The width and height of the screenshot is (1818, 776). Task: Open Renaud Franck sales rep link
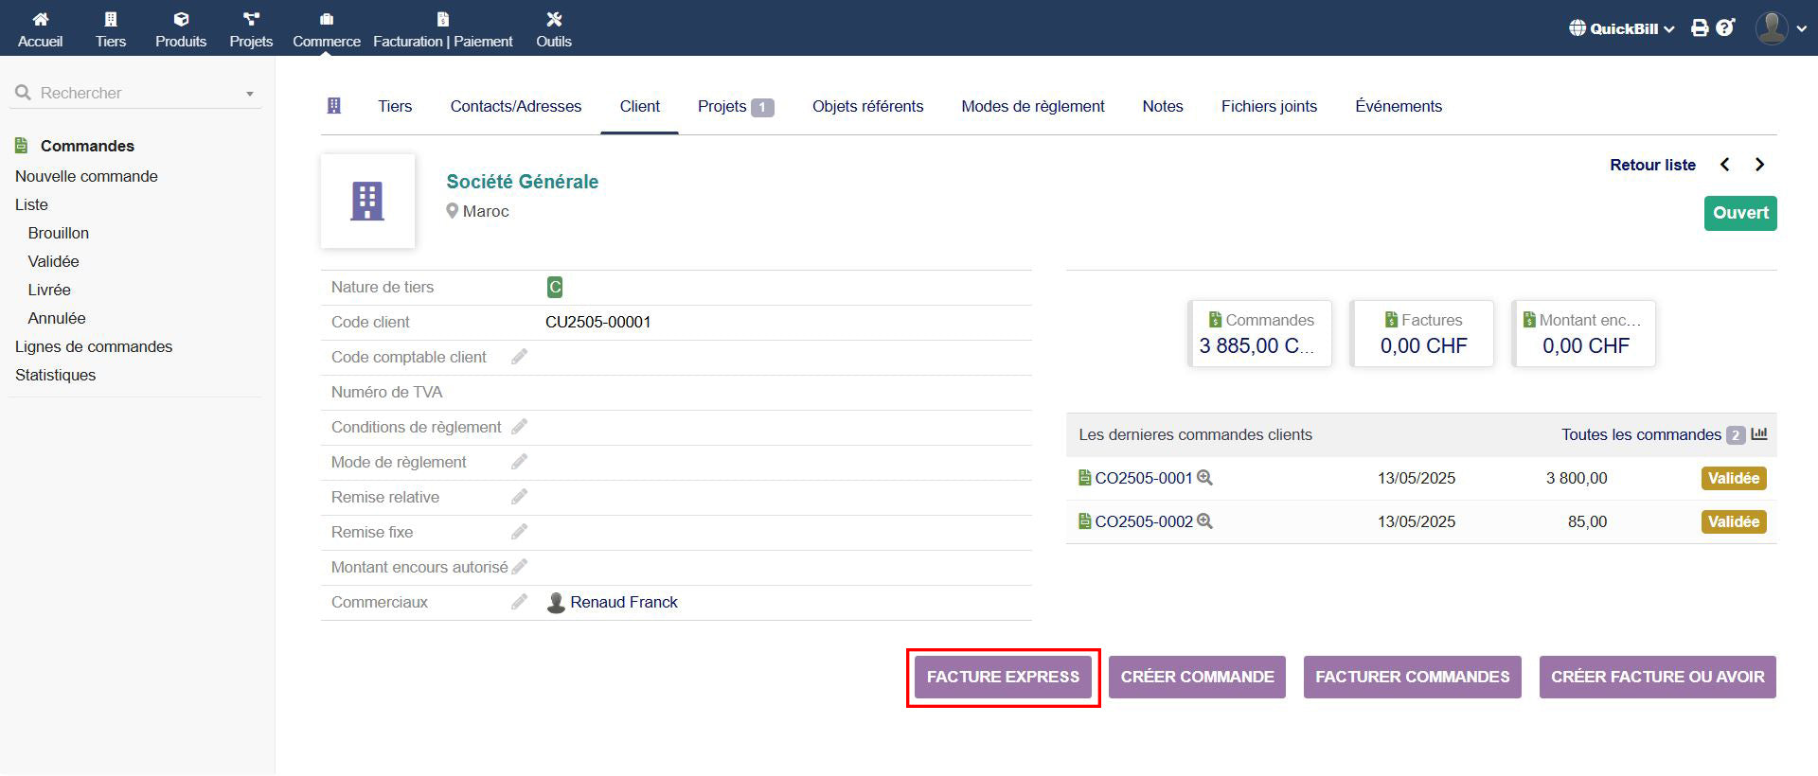[x=623, y=602]
